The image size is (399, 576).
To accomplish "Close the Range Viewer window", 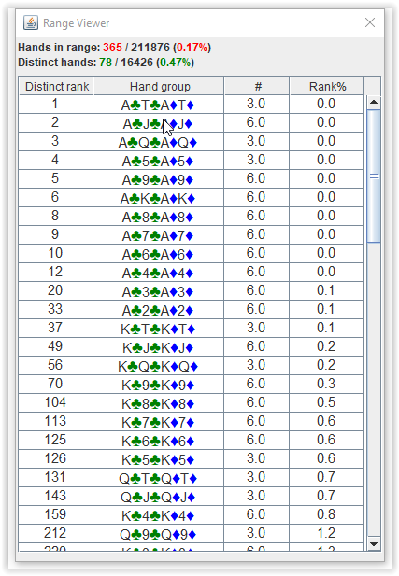I will (370, 22).
